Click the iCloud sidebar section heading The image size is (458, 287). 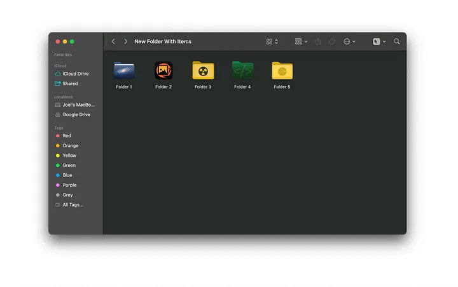coord(60,65)
